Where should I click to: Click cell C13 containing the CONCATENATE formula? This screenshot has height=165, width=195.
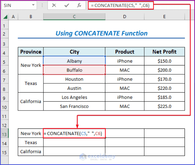point(74,133)
